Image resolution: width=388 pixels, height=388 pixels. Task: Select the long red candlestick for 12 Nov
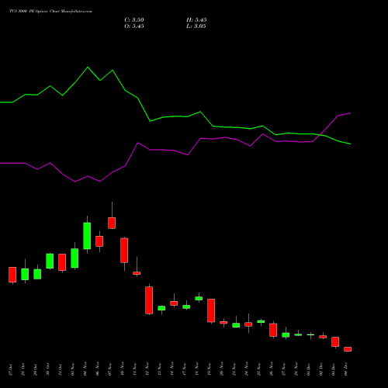tap(149, 300)
